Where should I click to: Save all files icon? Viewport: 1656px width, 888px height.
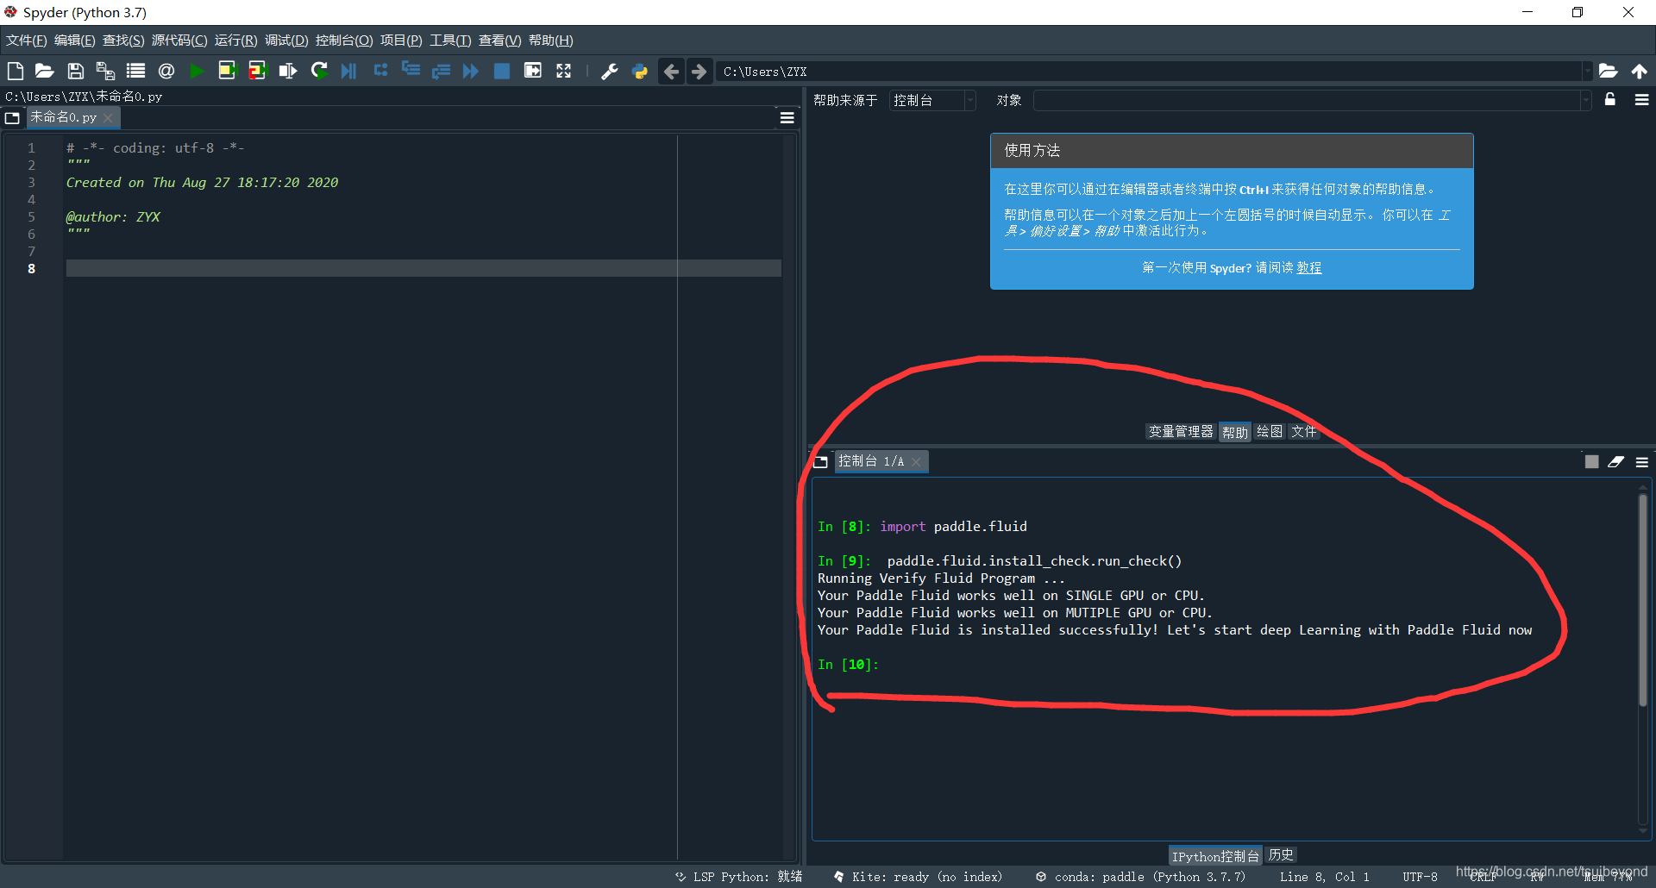105,72
